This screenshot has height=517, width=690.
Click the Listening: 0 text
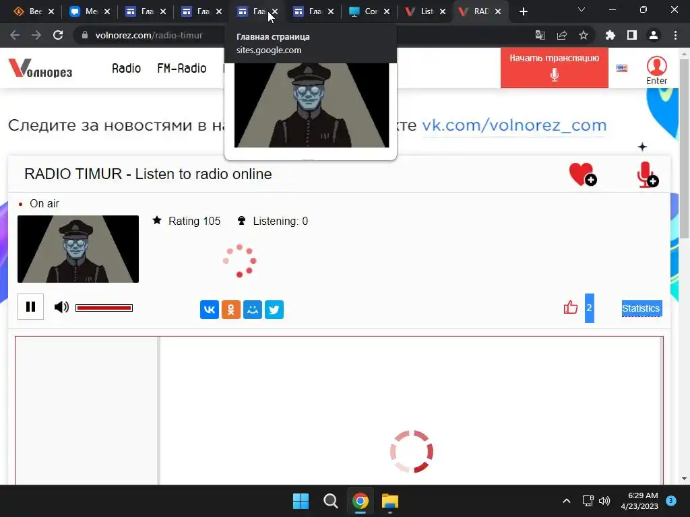280,221
